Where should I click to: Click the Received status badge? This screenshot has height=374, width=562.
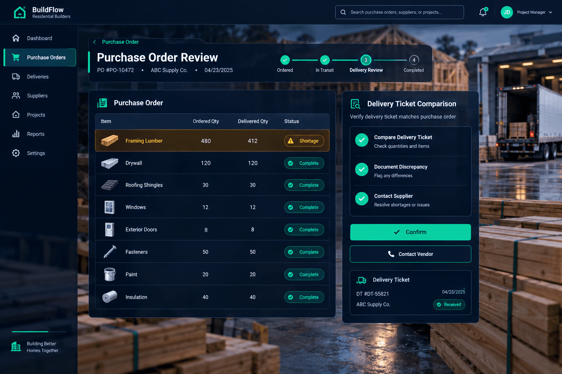pos(449,305)
